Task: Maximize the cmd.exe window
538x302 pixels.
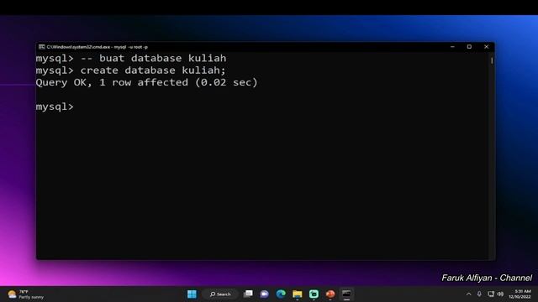Action: pos(469,47)
